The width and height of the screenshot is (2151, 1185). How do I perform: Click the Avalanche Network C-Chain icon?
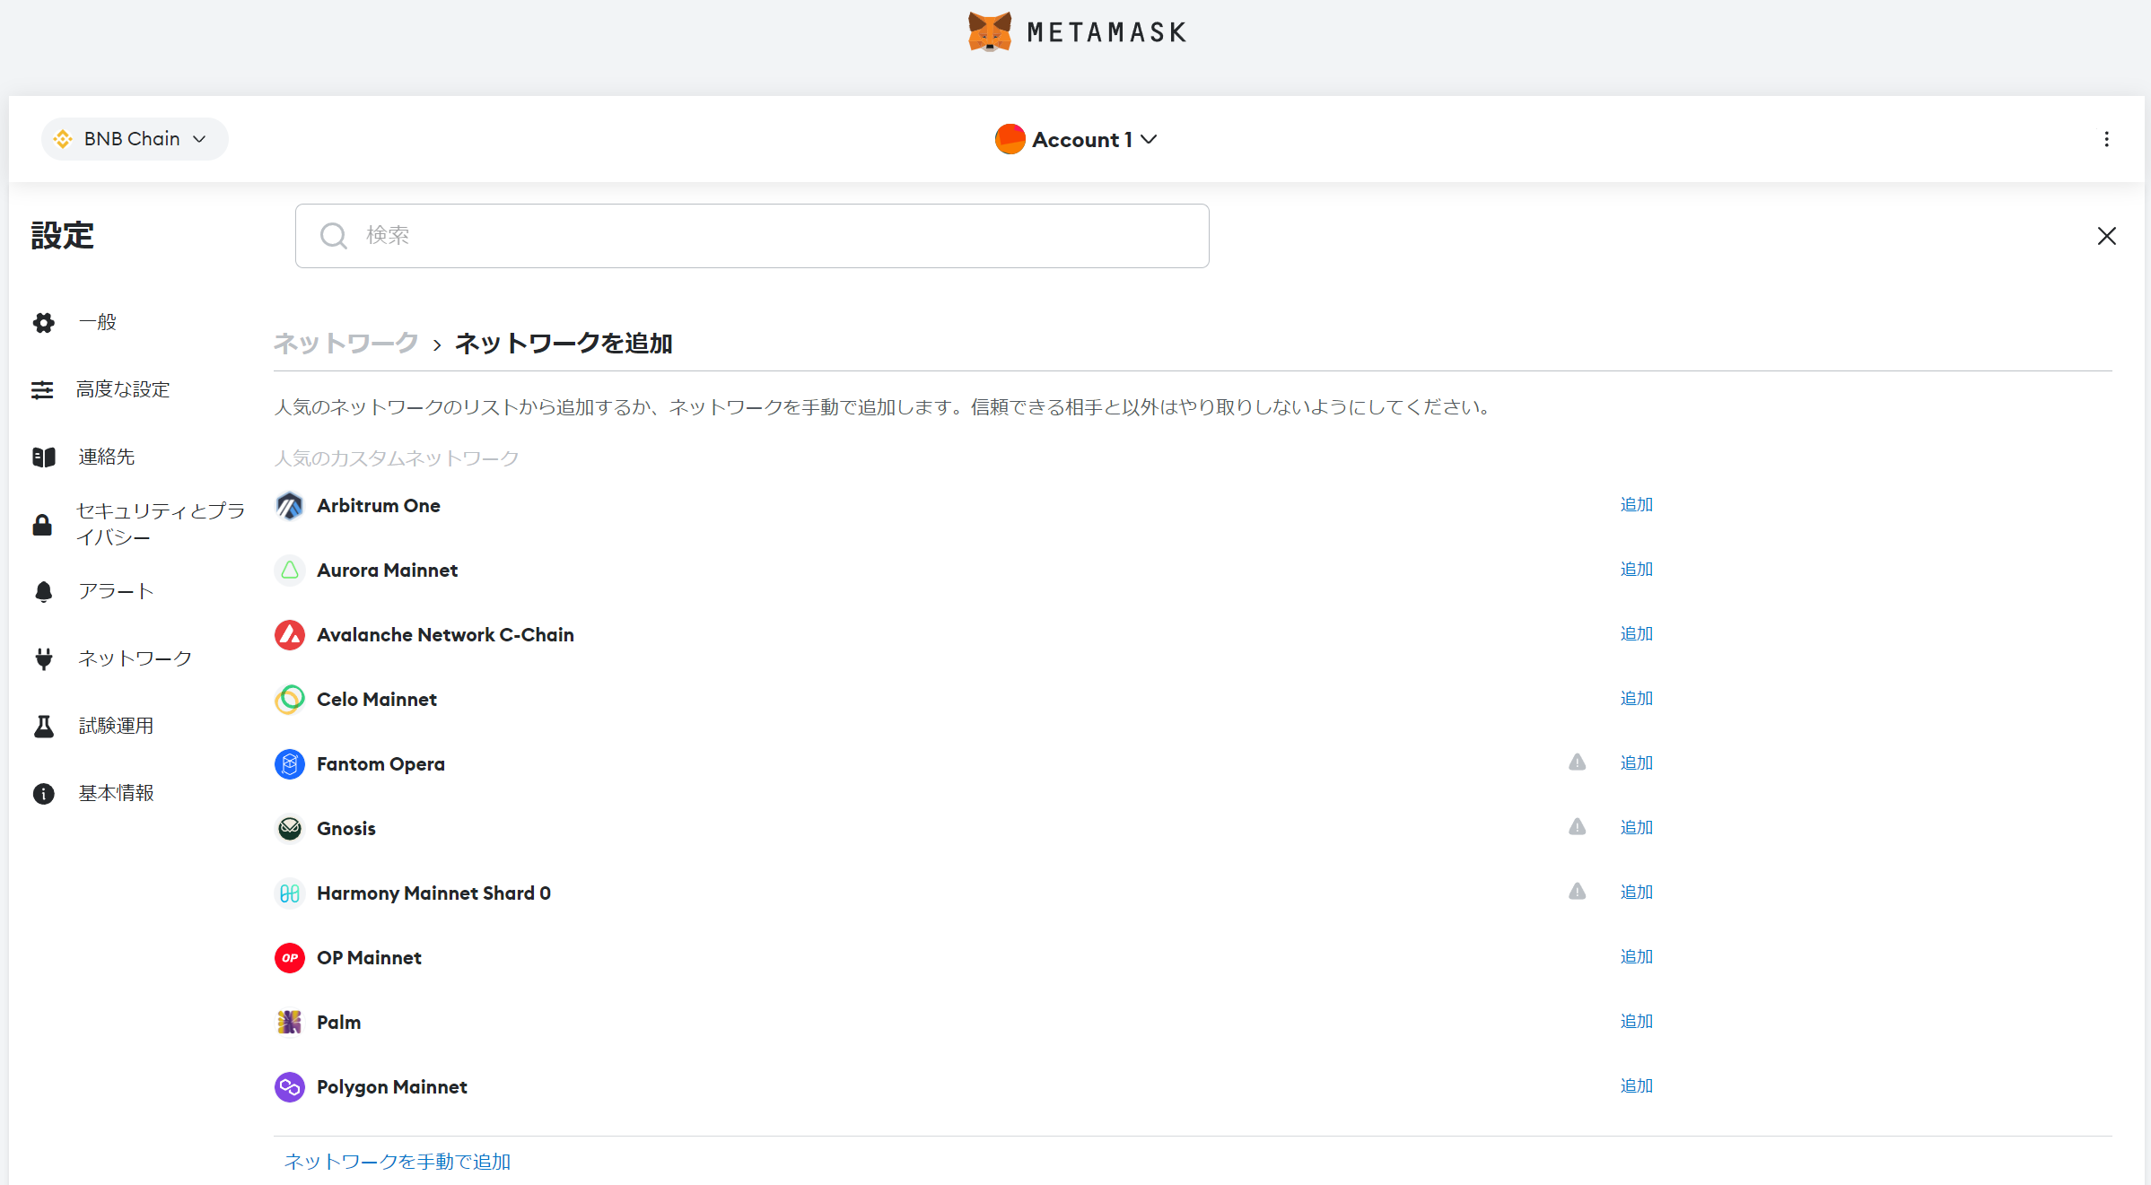[x=289, y=635]
